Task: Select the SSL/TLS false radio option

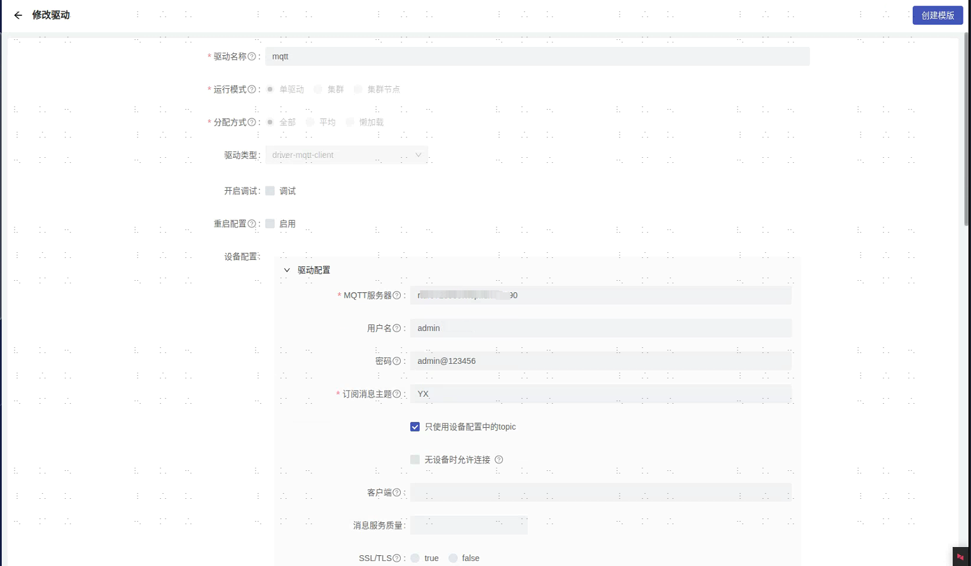Action: (x=453, y=558)
